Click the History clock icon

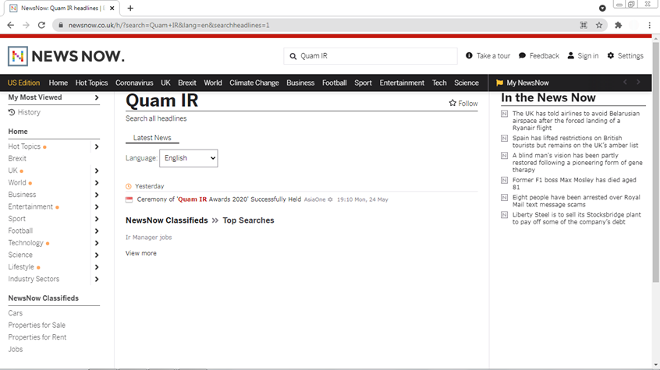pyautogui.click(x=12, y=112)
